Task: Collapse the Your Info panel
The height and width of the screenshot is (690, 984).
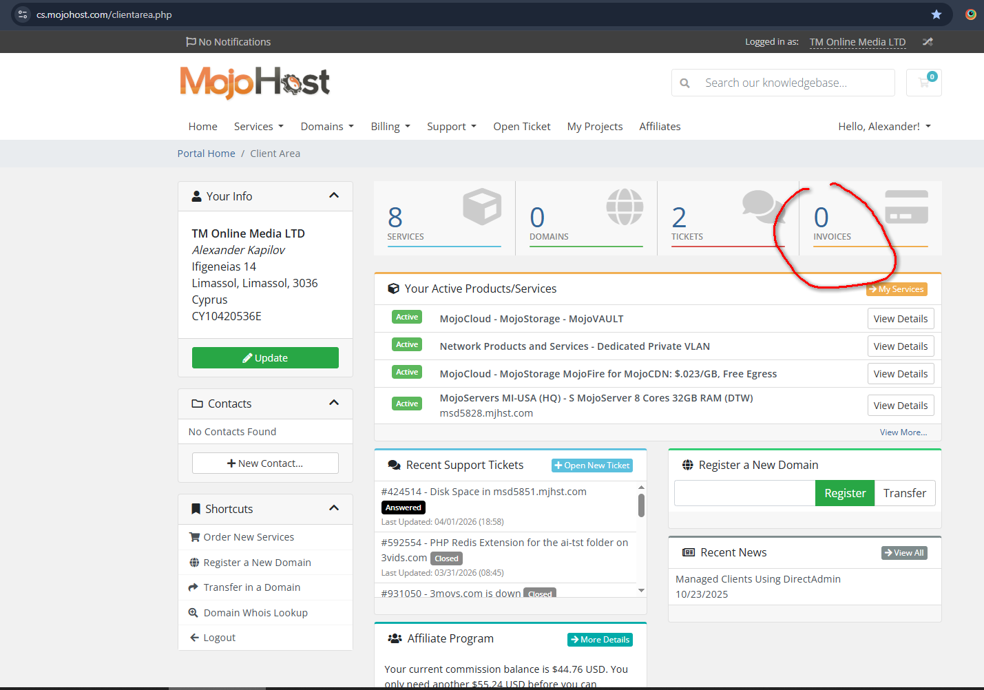Action: pos(334,196)
